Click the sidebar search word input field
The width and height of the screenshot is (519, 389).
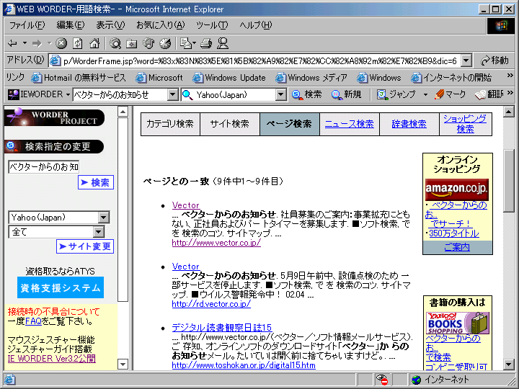tap(44, 166)
